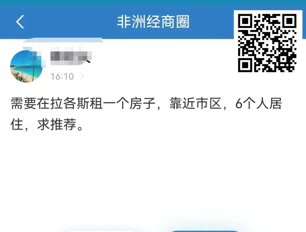This screenshot has height=232, width=306.
Task: Tap the light blue blurred strip under header
Action: tap(63, 40)
